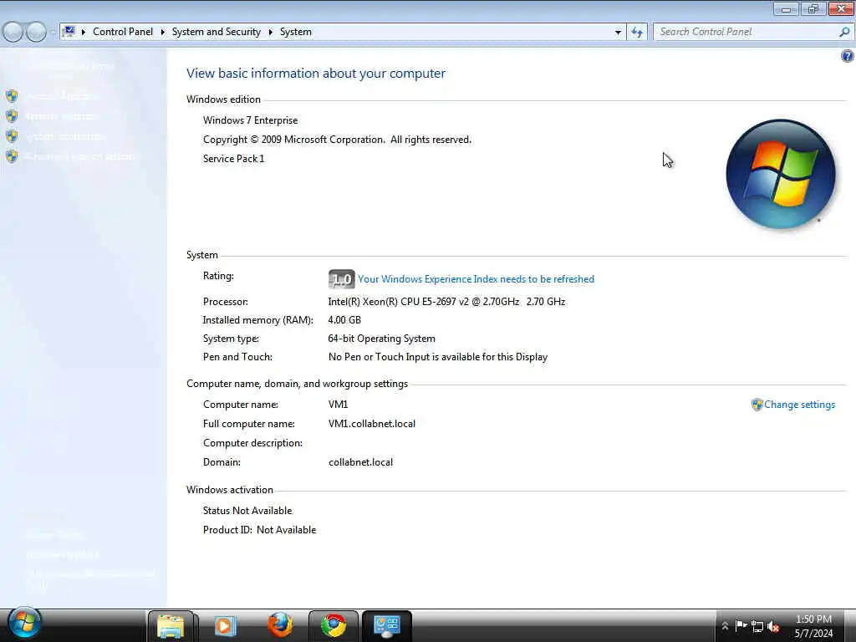Image resolution: width=856 pixels, height=642 pixels.
Task: Open the Action Center flag icon
Action: point(741,625)
